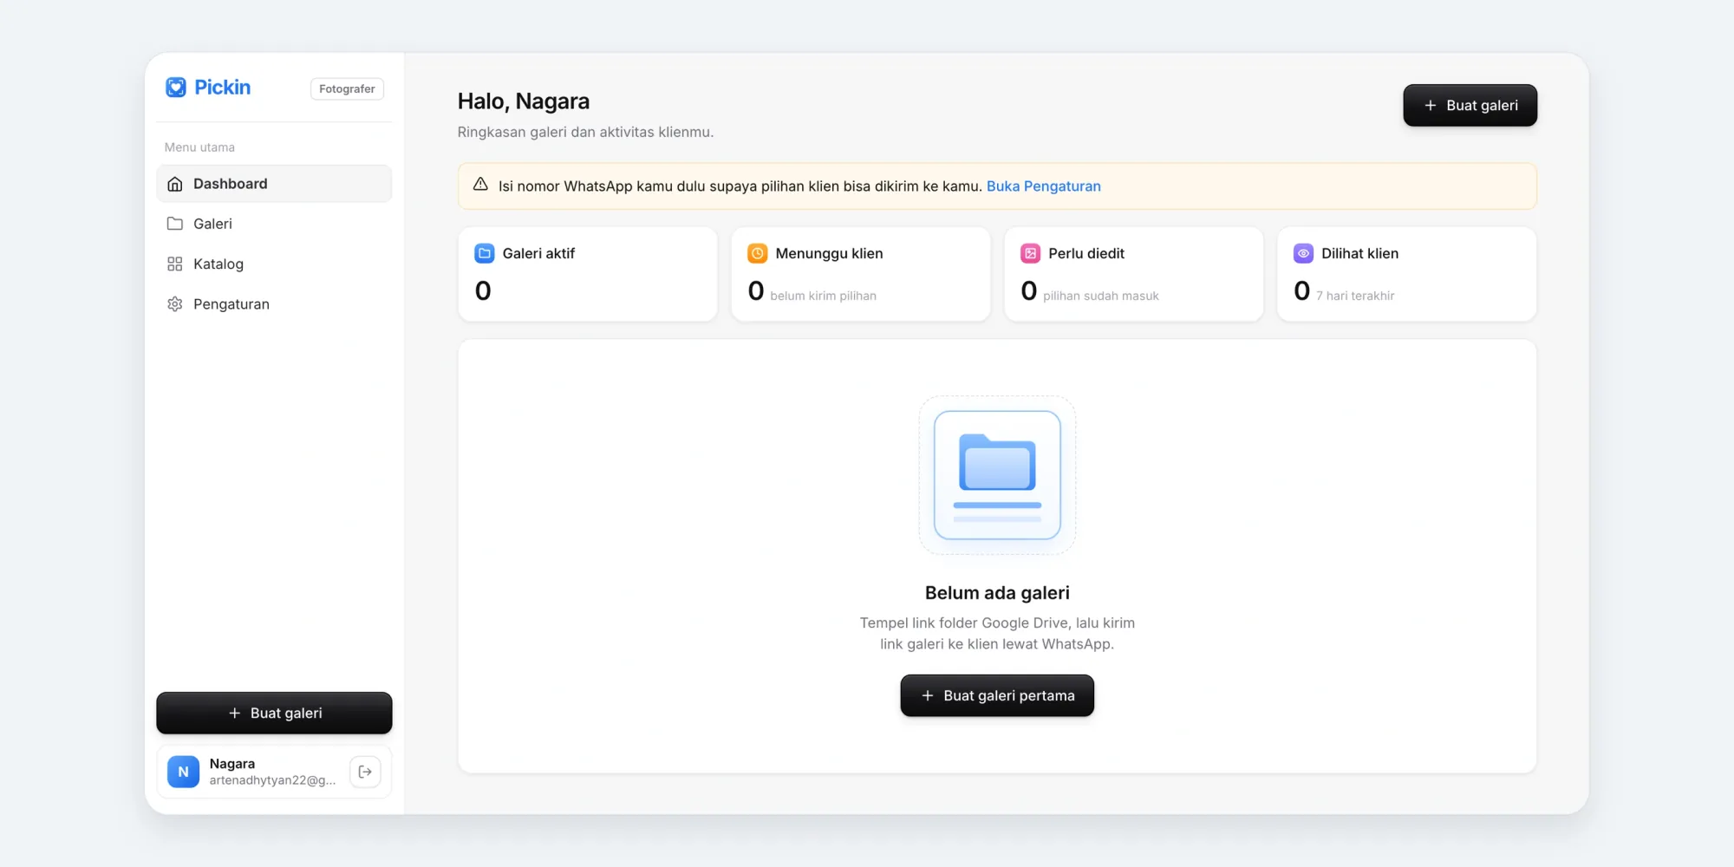Image resolution: width=1734 pixels, height=867 pixels.
Task: Click the 'pilihan sudah masuk' caption
Action: click(x=1101, y=296)
